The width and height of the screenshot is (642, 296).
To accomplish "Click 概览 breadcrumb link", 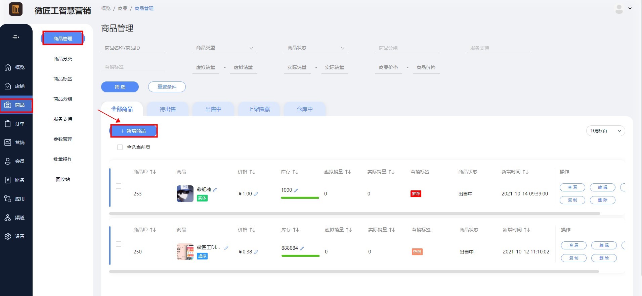I will point(106,8).
